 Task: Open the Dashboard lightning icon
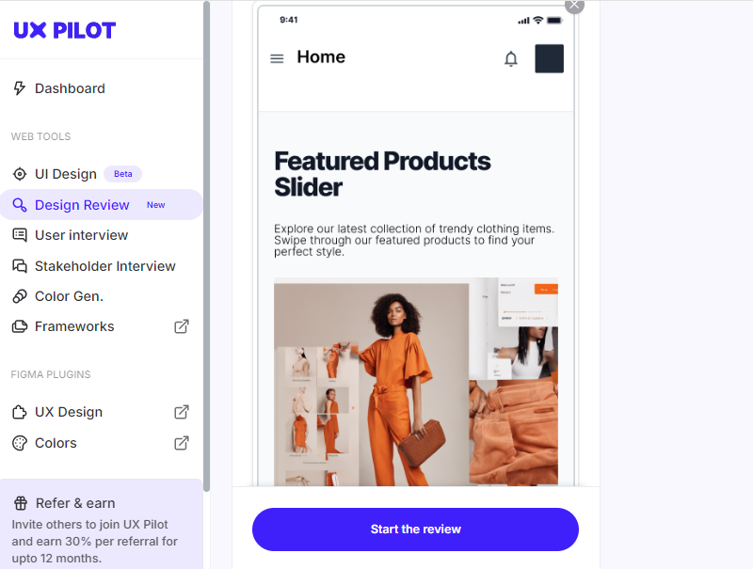[x=19, y=88]
